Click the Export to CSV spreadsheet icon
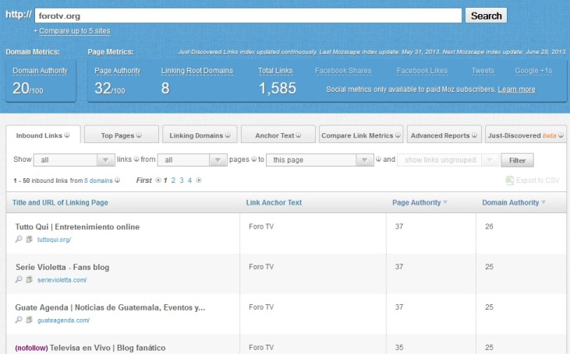 (510, 181)
